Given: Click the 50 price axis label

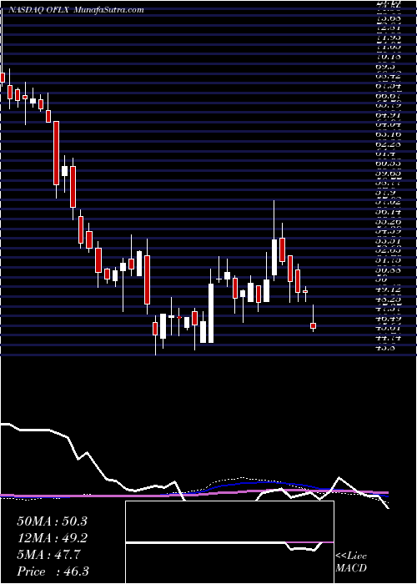Looking at the screenshot, I should 381,279.
